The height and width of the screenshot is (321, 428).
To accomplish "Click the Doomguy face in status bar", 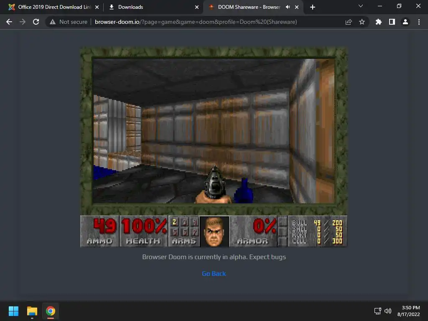I will 214,231.
